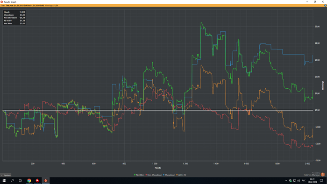The width and height of the screenshot is (327, 184).
Task: Switch to Google Chrome in taskbar
Action: click(29, 180)
